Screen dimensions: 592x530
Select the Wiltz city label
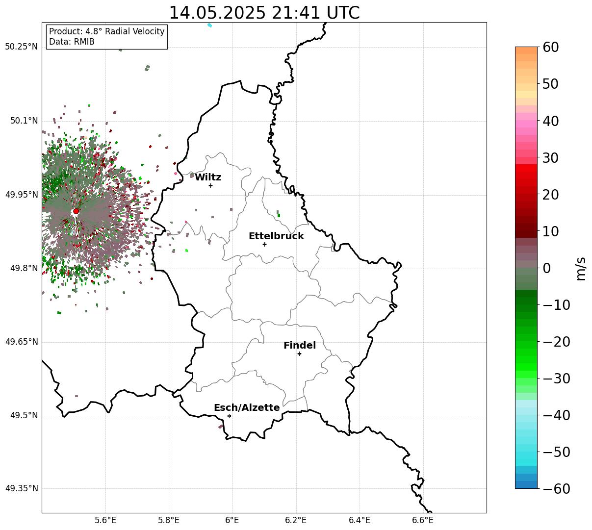(x=208, y=177)
